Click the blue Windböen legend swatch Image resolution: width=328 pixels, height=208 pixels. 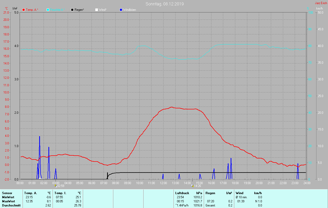pyautogui.click(x=121, y=10)
